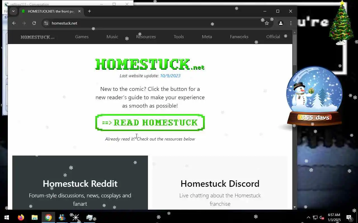358x223 pixels.
Task: Open File Explorer from the taskbar
Action: 34,217
